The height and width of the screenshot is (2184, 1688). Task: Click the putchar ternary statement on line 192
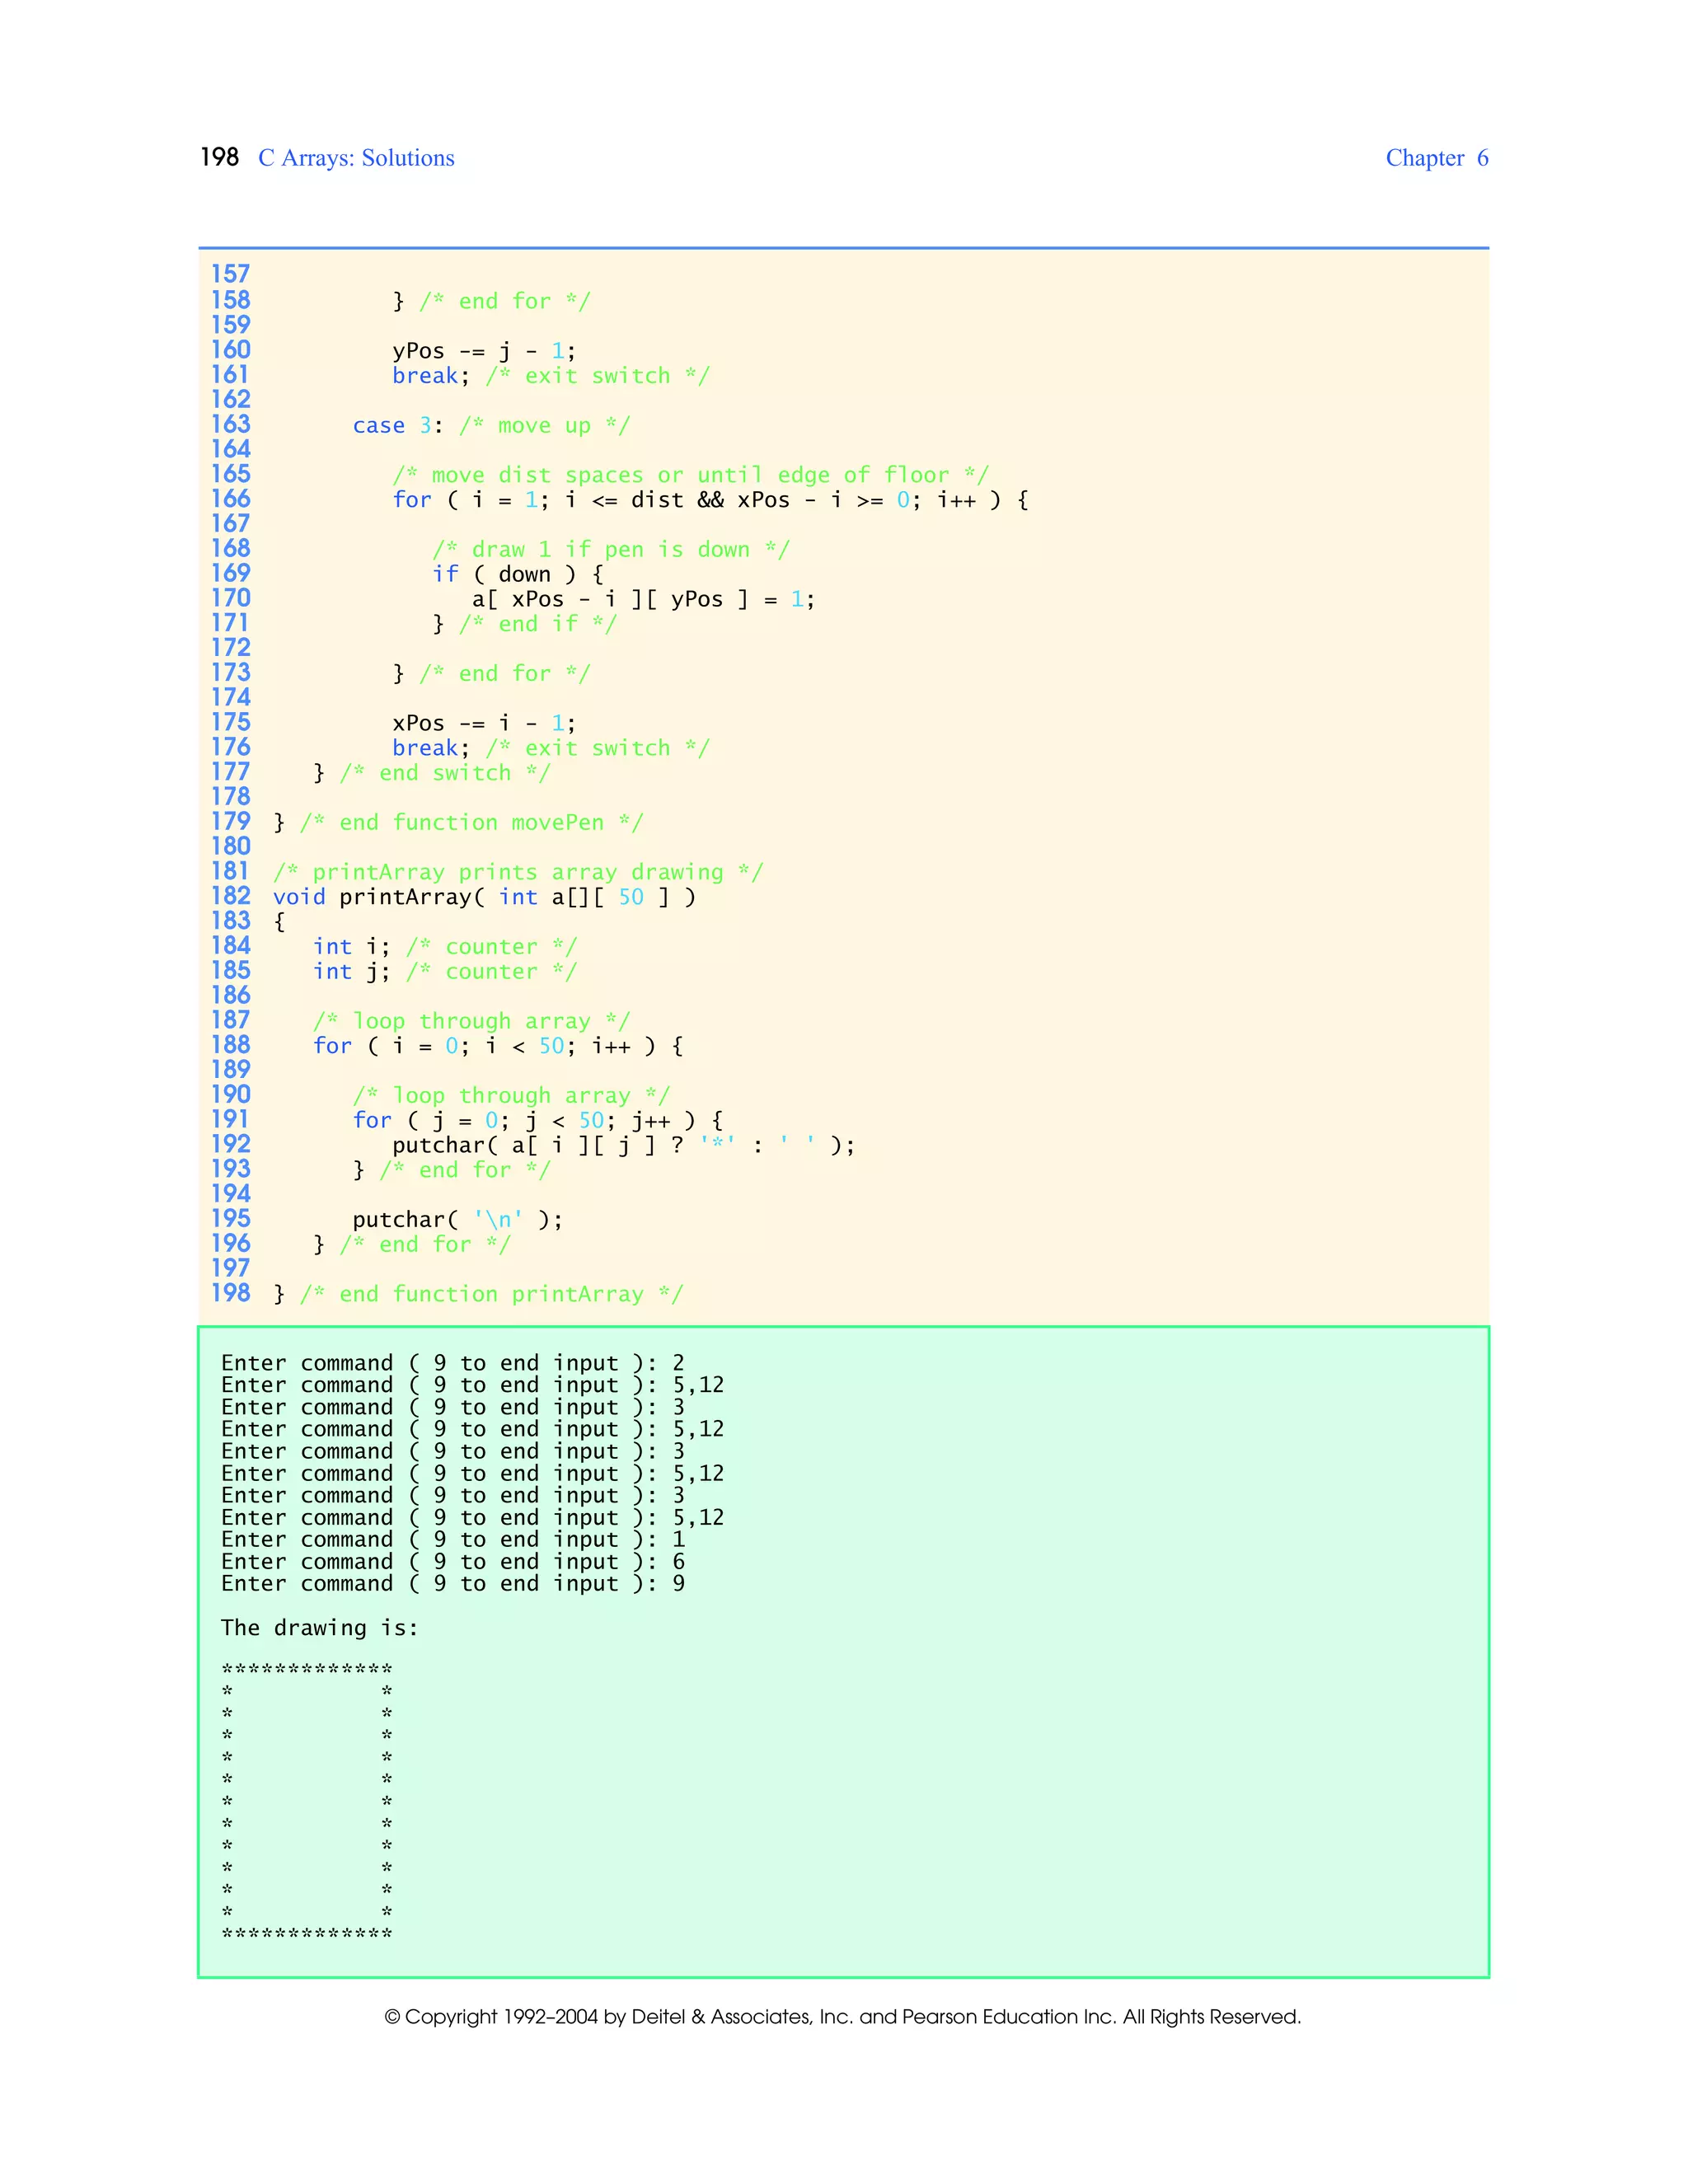click(624, 1145)
